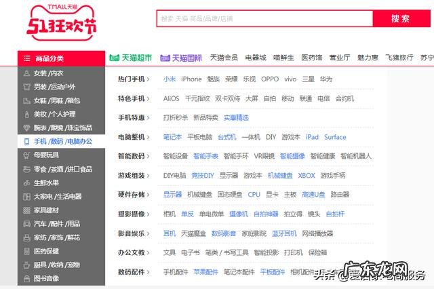Click the Tmall 51狂欢节 logo
The height and width of the screenshot is (289, 434).
point(62,22)
